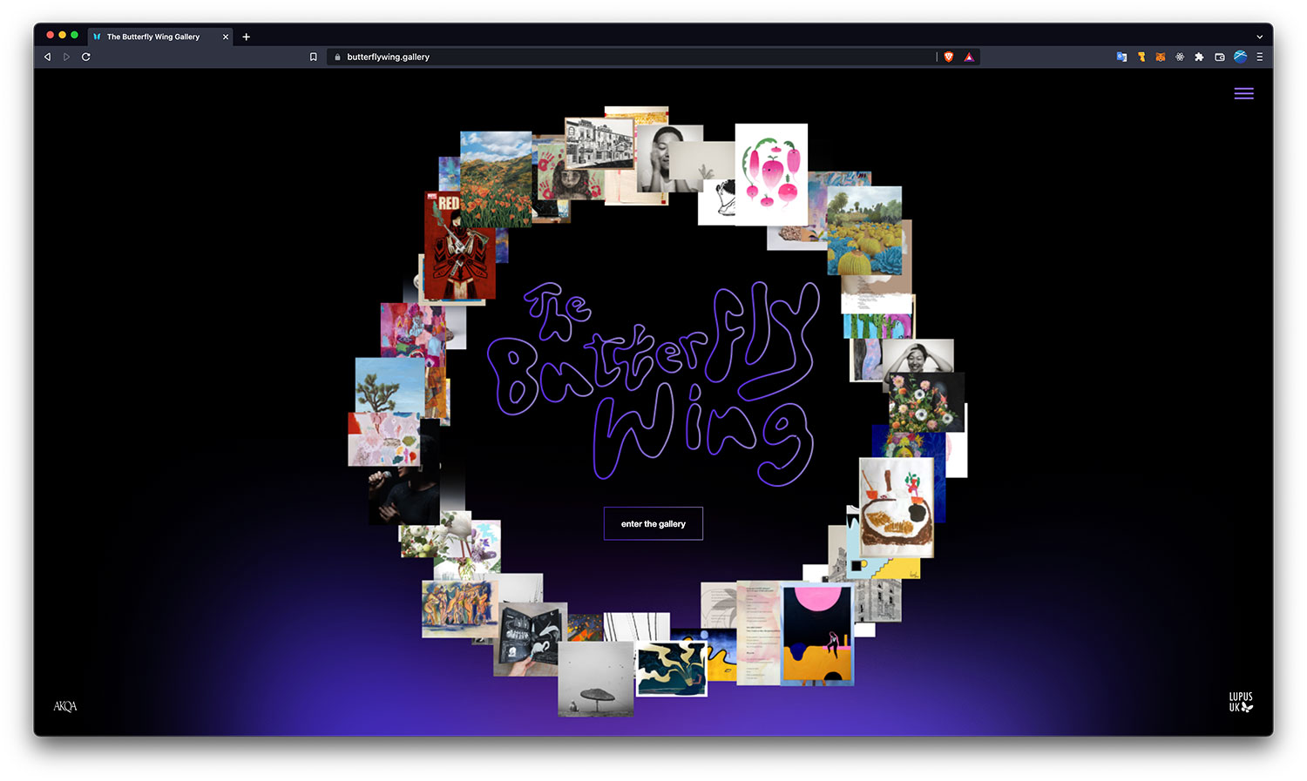
Task: Open MetaMask fox extension icon
Action: point(1161,57)
